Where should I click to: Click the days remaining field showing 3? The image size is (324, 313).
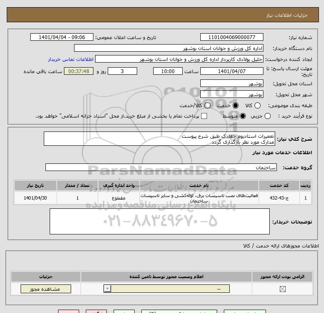(122, 71)
